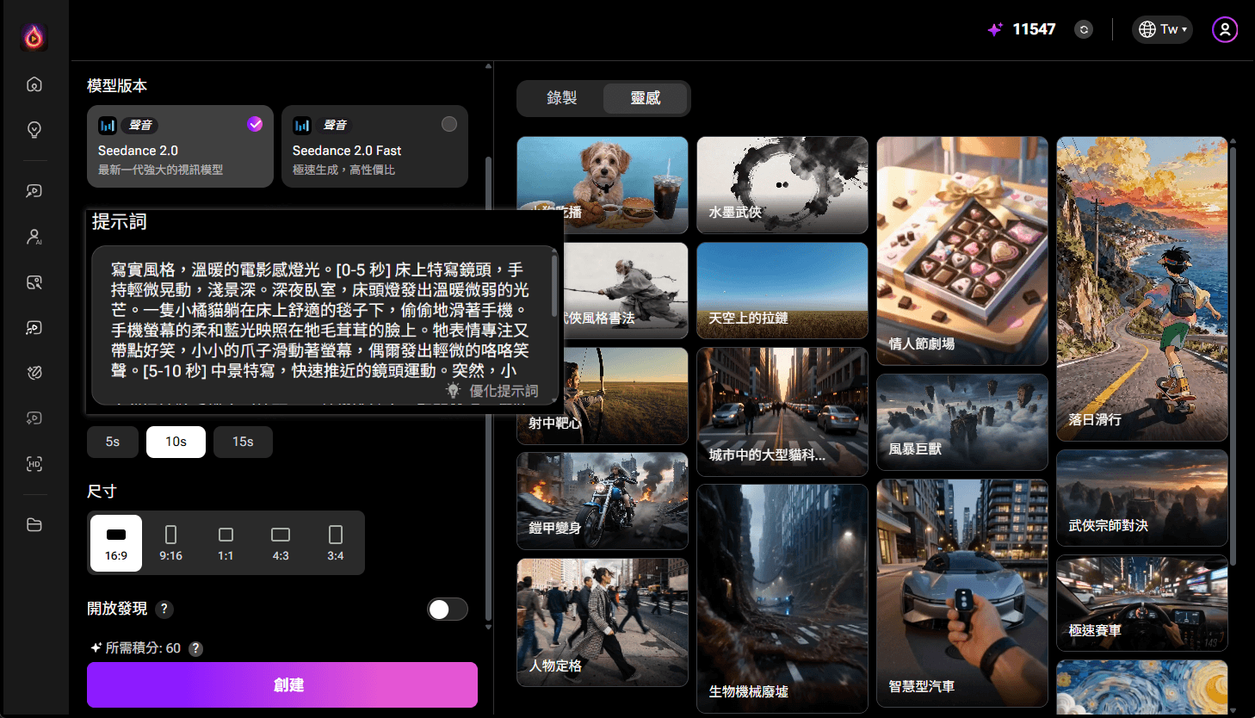The height and width of the screenshot is (718, 1255).
Task: Select the Seedance 2.0 Fast model
Action: [374, 146]
